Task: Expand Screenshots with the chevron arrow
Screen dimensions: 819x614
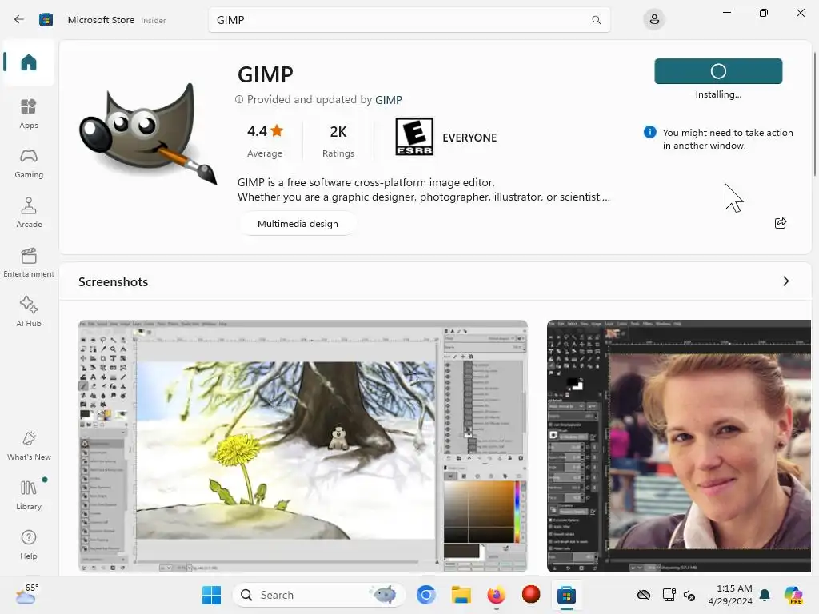Action: click(786, 281)
